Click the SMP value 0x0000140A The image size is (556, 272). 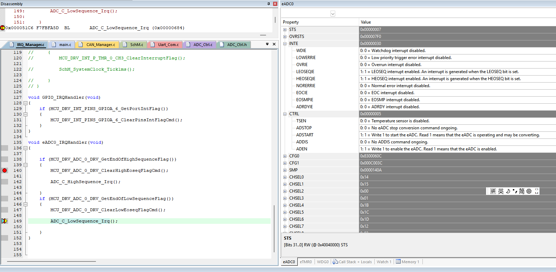coord(371,170)
